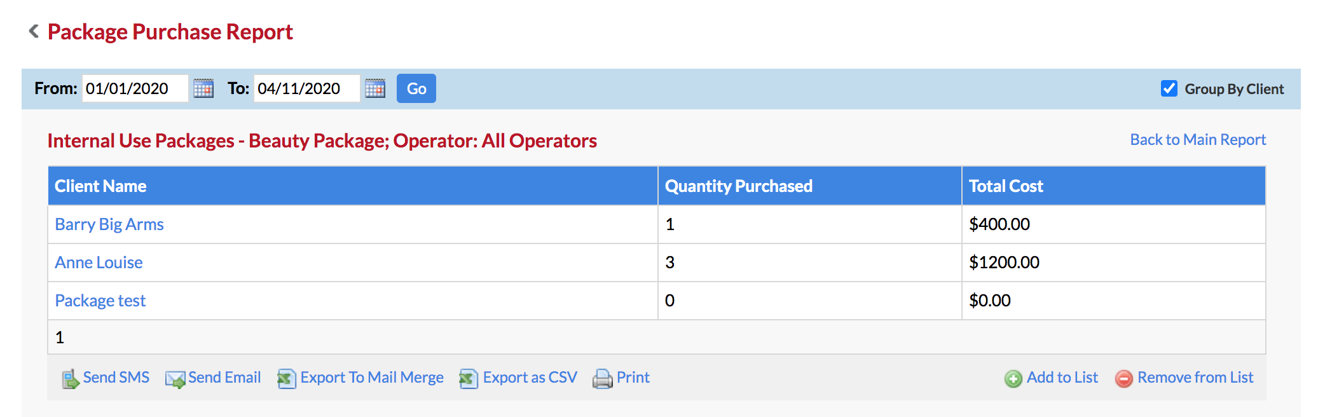Click the Print link

(633, 378)
